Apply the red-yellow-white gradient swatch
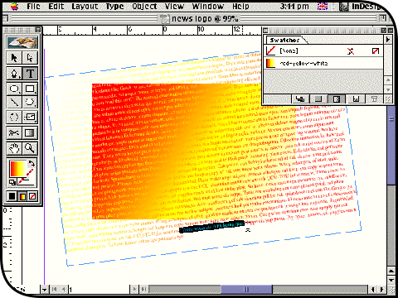 [x=323, y=63]
